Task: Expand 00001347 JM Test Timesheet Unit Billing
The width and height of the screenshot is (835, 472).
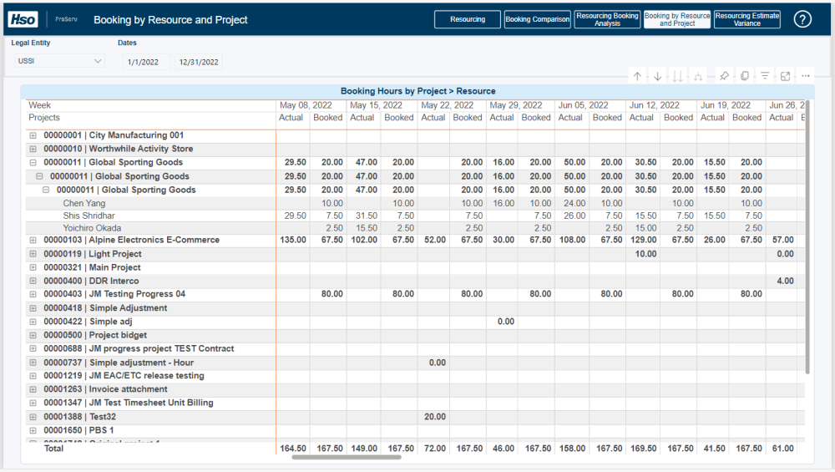Action: [33, 403]
